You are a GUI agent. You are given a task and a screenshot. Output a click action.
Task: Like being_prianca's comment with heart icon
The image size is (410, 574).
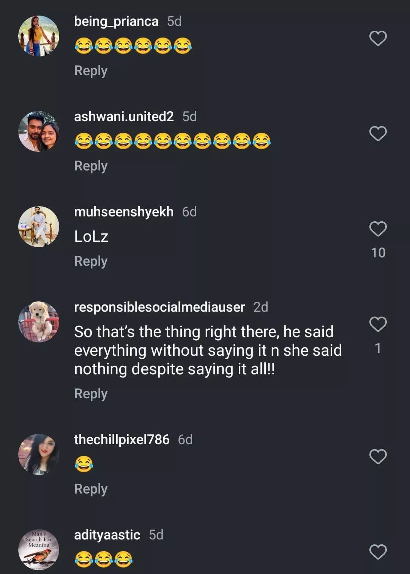click(x=378, y=38)
